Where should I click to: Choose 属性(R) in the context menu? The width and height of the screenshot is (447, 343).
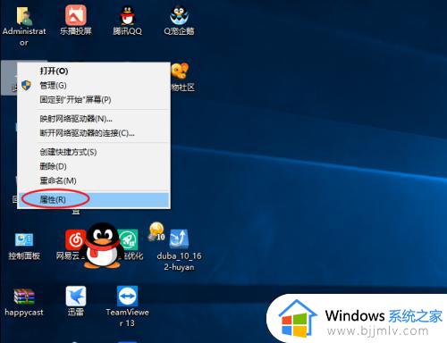point(94,200)
